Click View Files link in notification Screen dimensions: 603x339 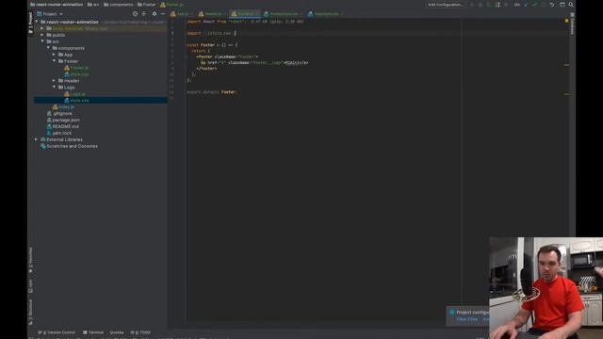pyautogui.click(x=467, y=319)
